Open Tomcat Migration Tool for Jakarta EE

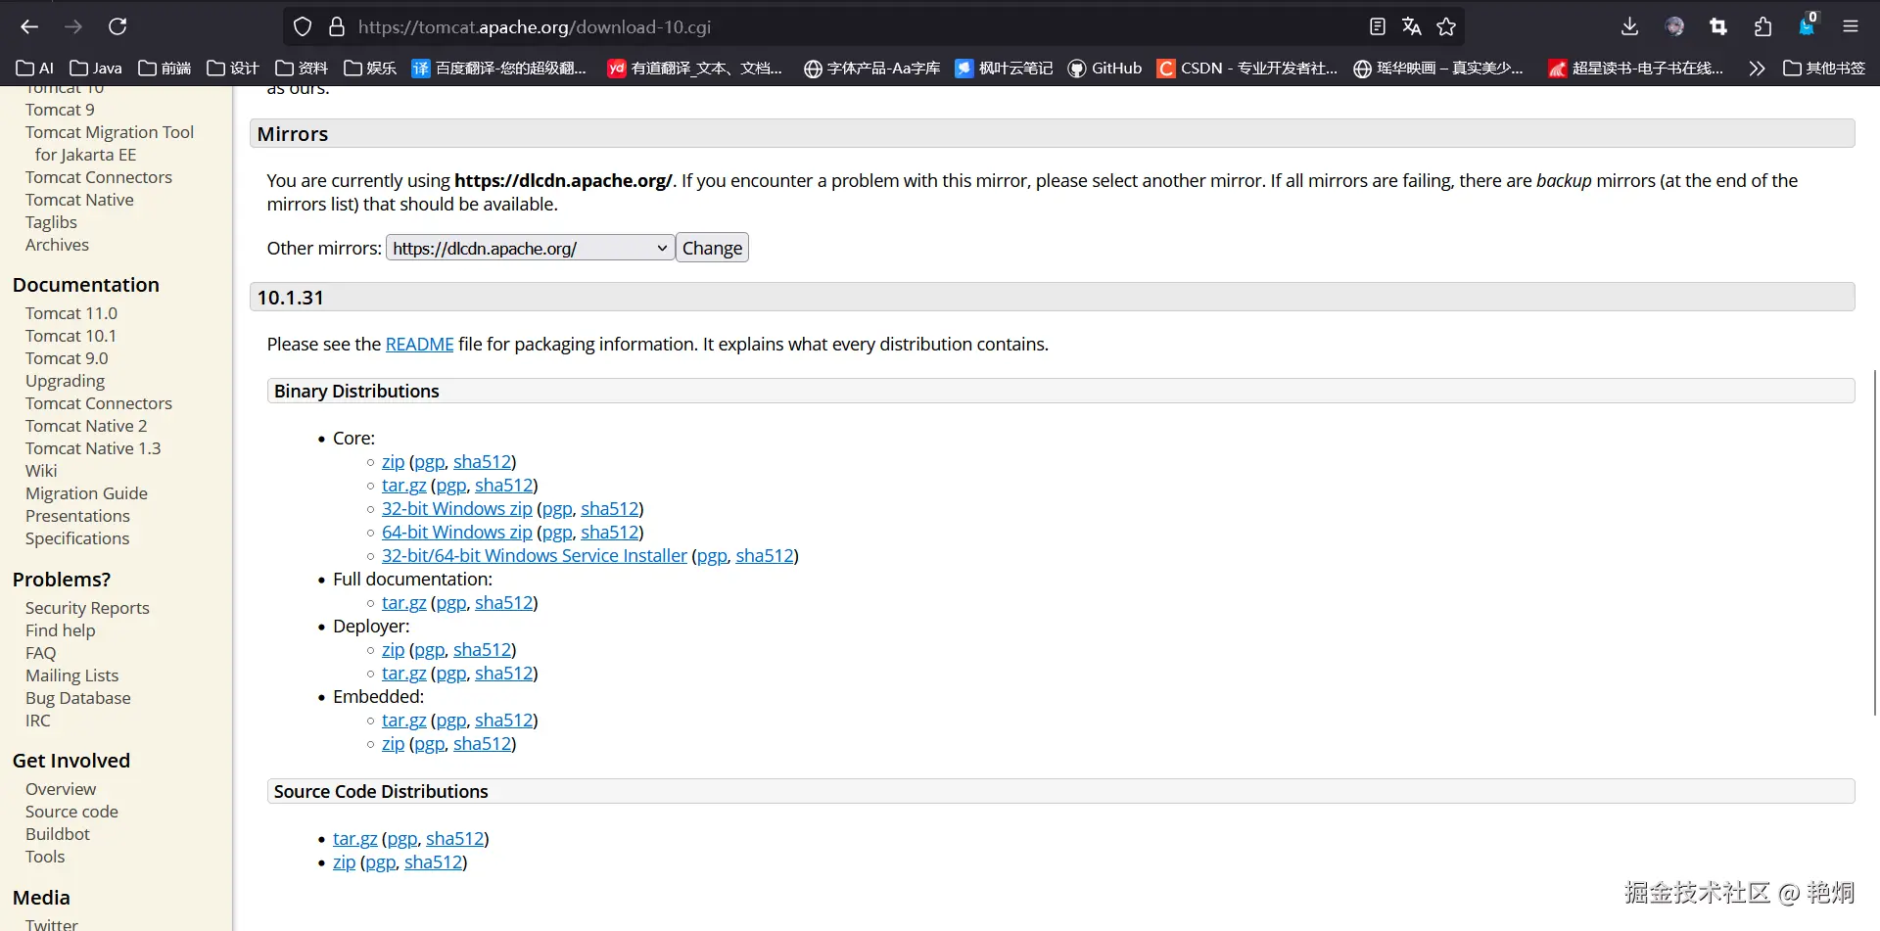(x=110, y=143)
